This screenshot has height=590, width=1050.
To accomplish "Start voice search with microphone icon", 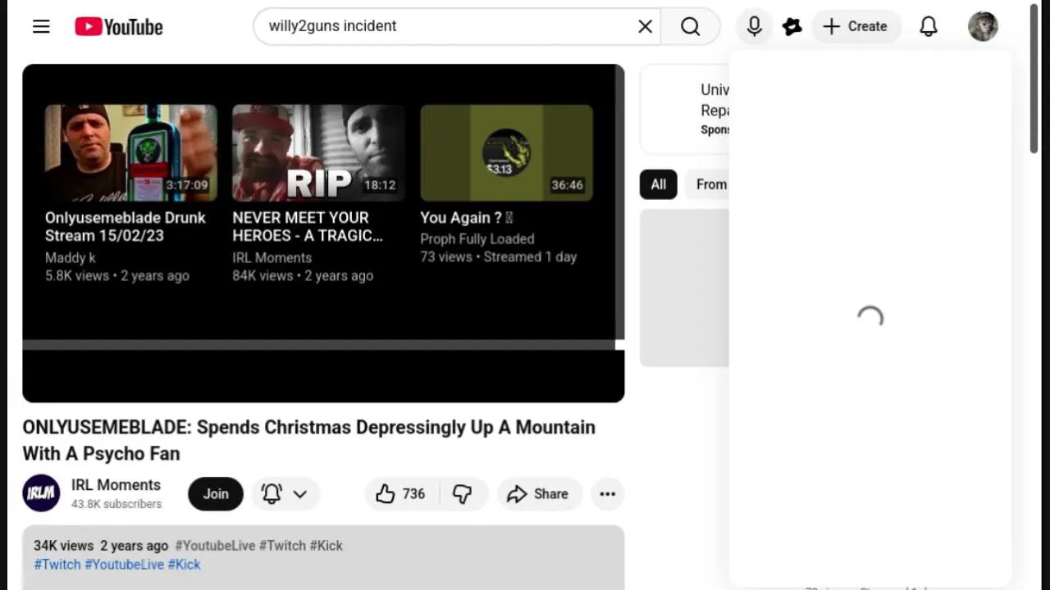I will click(x=754, y=26).
